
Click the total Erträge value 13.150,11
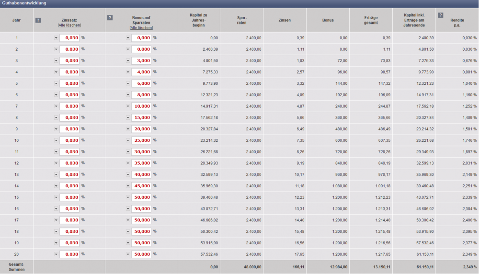coord(382,267)
